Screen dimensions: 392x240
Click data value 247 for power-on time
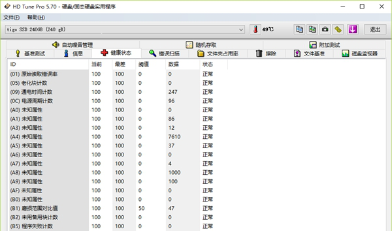click(172, 92)
